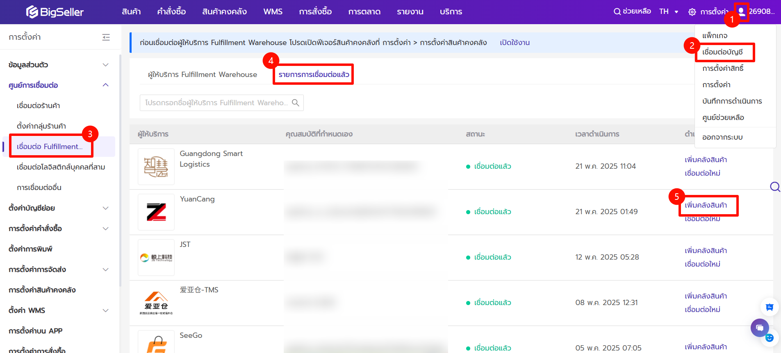Click the settings gear icon in header
This screenshot has width=781, height=353.
(x=692, y=12)
